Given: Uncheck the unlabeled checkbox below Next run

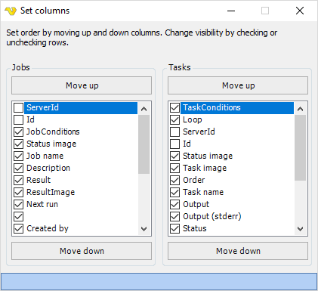Looking at the screenshot, I should [x=18, y=216].
